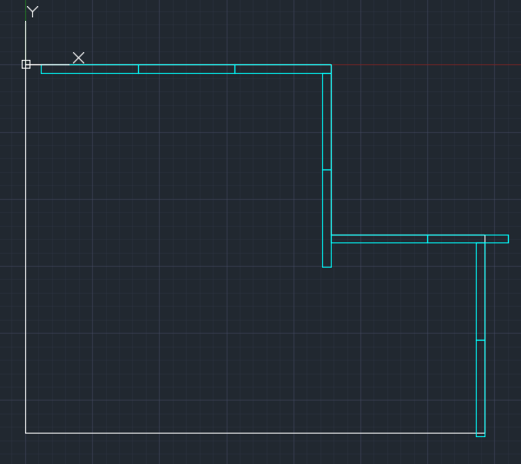
Task: Select the segment of middle bar right of divider
Action: pyautogui.click(x=456, y=239)
